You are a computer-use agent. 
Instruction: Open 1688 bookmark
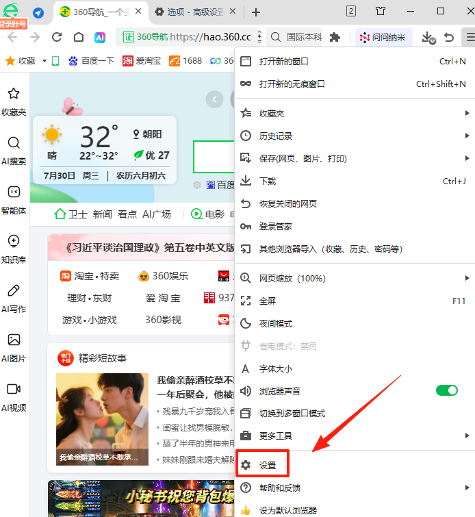(185, 61)
